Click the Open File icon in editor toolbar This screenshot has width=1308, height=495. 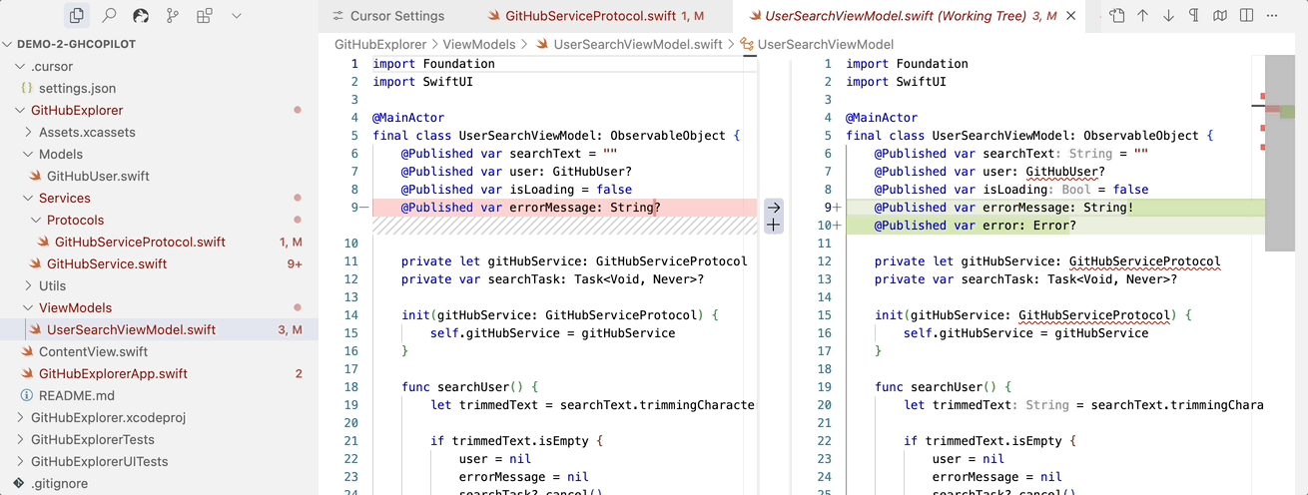tap(1117, 16)
